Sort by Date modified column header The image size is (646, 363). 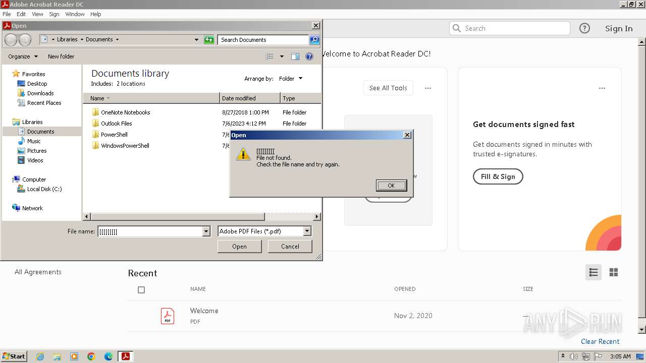click(x=250, y=98)
